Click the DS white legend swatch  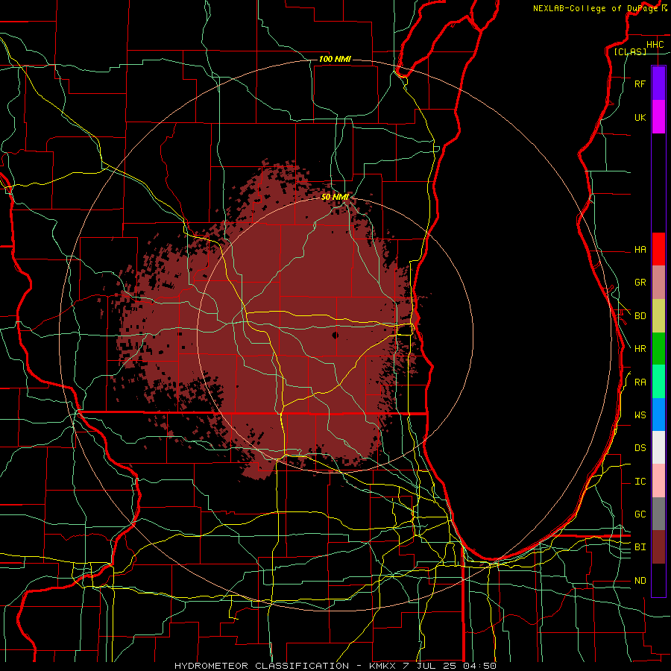(658, 447)
